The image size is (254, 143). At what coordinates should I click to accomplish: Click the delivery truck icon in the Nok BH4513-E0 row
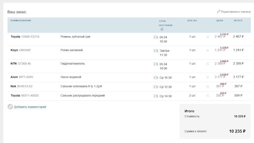point(156,87)
